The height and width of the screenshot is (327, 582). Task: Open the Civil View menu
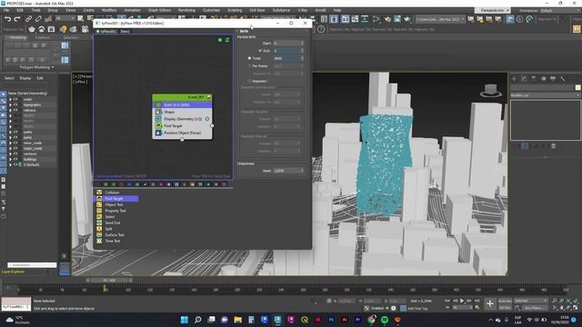click(257, 10)
